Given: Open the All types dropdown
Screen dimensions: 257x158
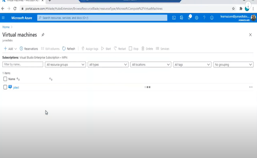Looking at the screenshot, I should pyautogui.click(x=108, y=64).
